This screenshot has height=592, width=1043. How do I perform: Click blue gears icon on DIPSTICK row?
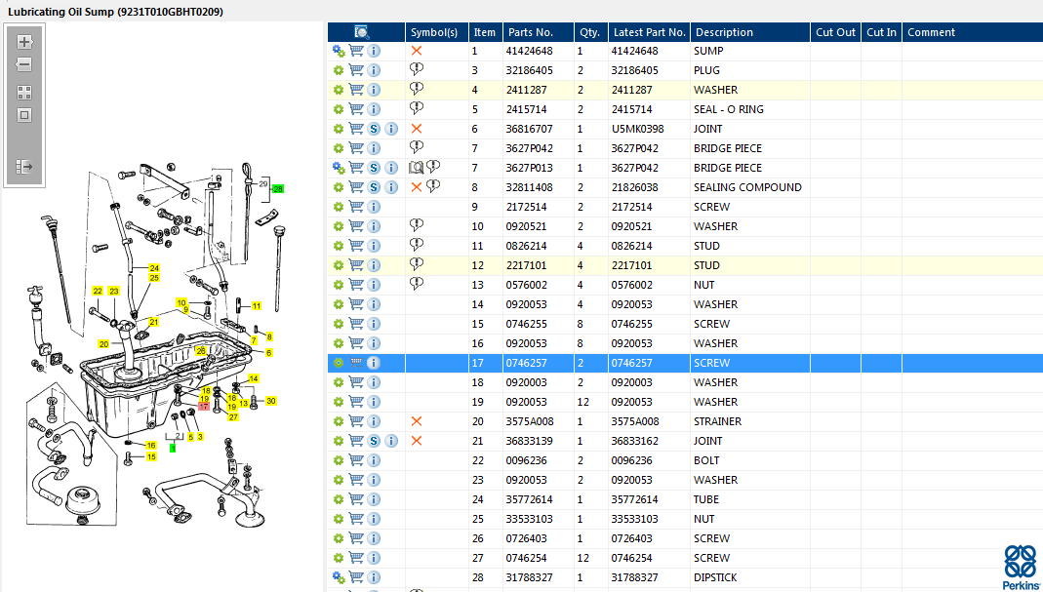click(339, 577)
